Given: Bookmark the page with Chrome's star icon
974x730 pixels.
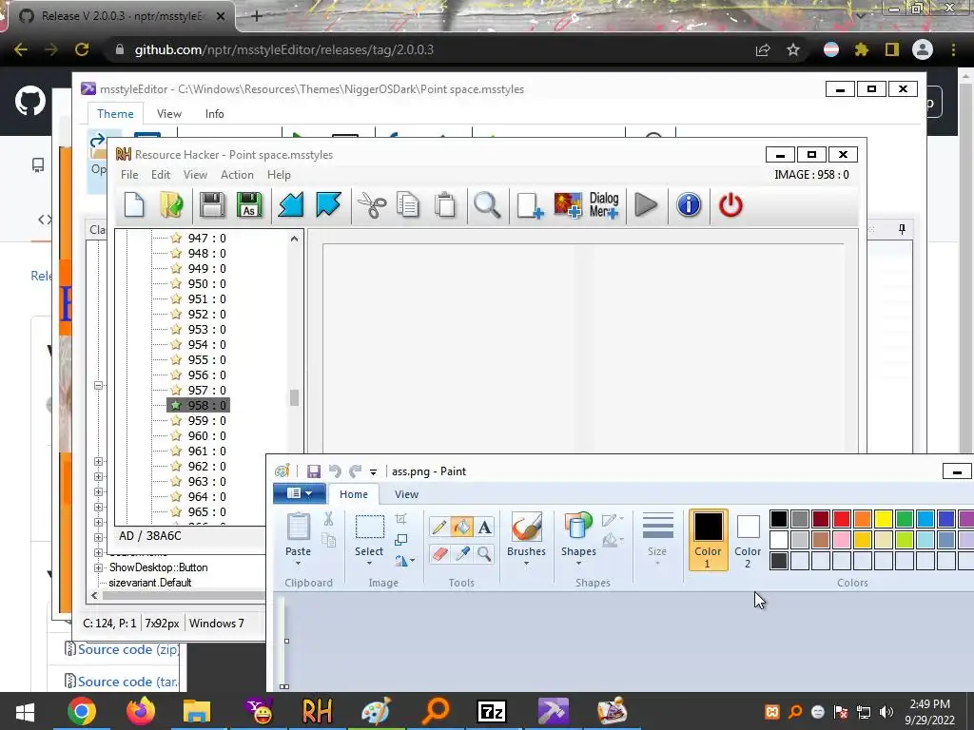Looking at the screenshot, I should tap(792, 49).
